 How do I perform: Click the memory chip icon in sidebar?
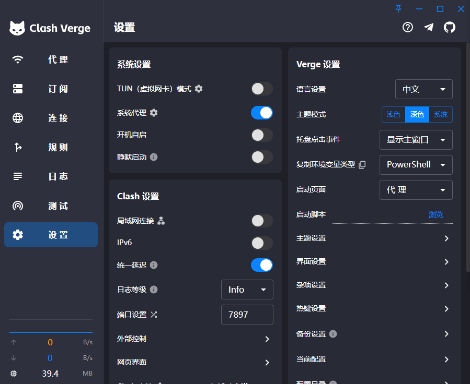(x=14, y=374)
